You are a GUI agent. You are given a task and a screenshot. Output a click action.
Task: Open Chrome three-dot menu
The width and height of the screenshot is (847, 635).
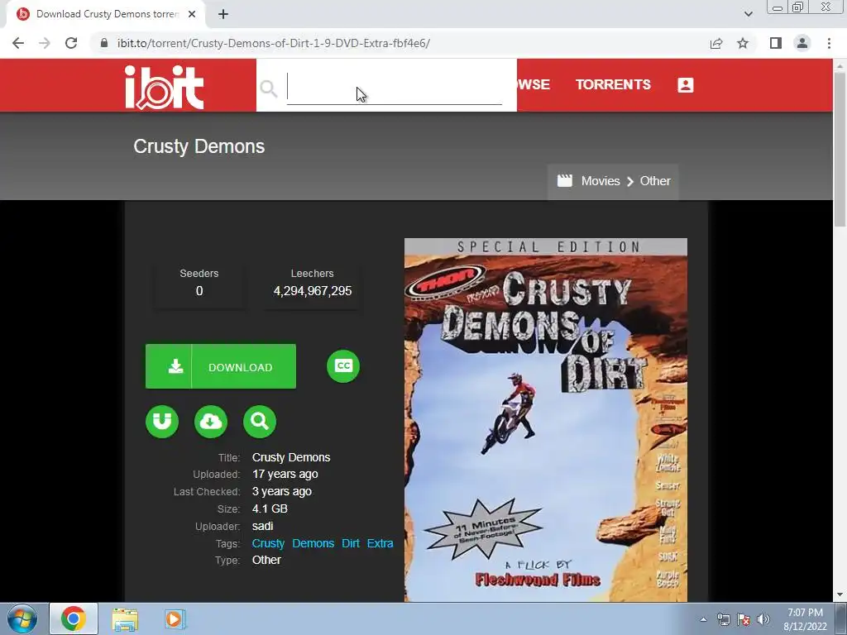tap(829, 43)
